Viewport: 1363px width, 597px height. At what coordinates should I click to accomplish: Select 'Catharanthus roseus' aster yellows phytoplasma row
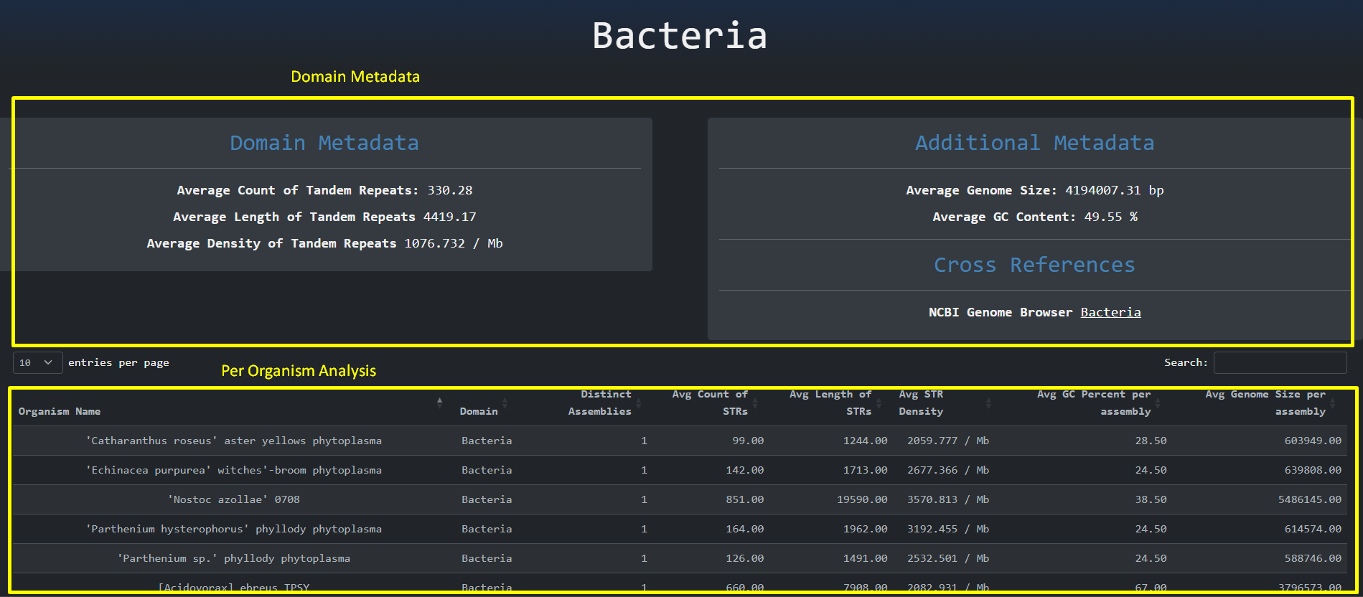(233, 441)
